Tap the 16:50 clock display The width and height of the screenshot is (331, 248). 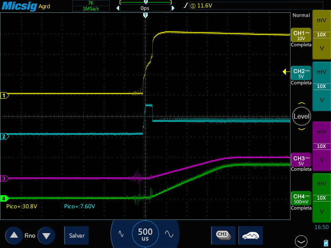321,227
